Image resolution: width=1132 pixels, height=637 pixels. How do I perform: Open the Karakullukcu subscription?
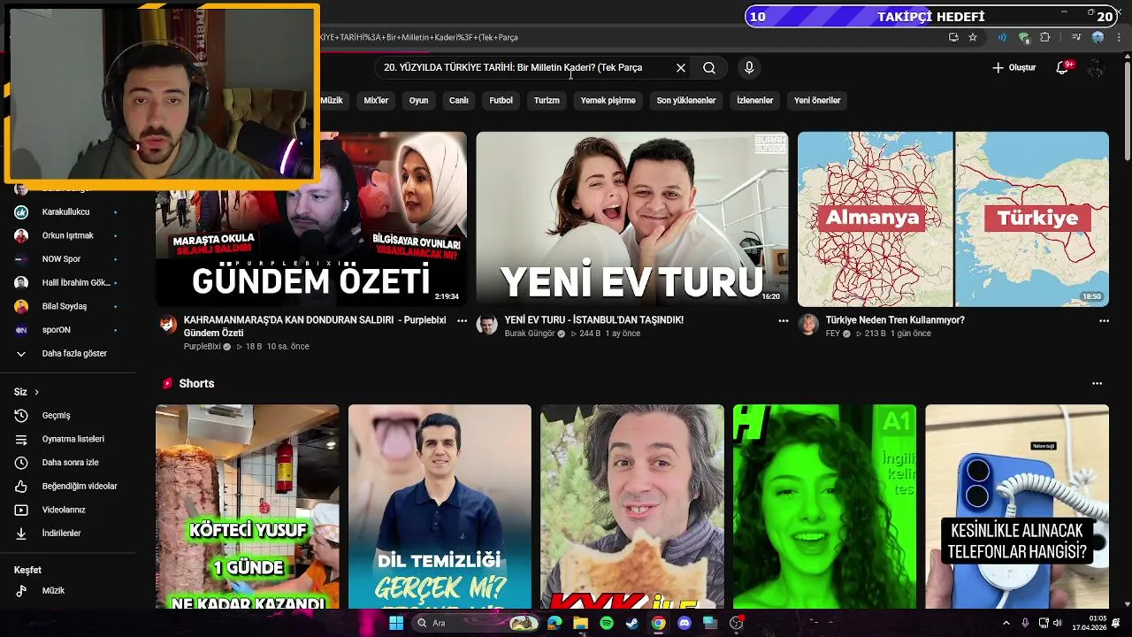67,212
